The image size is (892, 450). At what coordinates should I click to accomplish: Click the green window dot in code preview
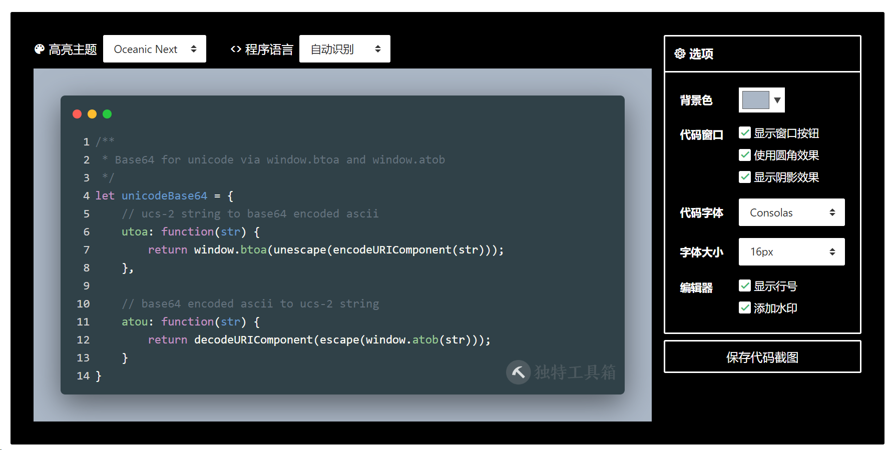[x=107, y=114]
